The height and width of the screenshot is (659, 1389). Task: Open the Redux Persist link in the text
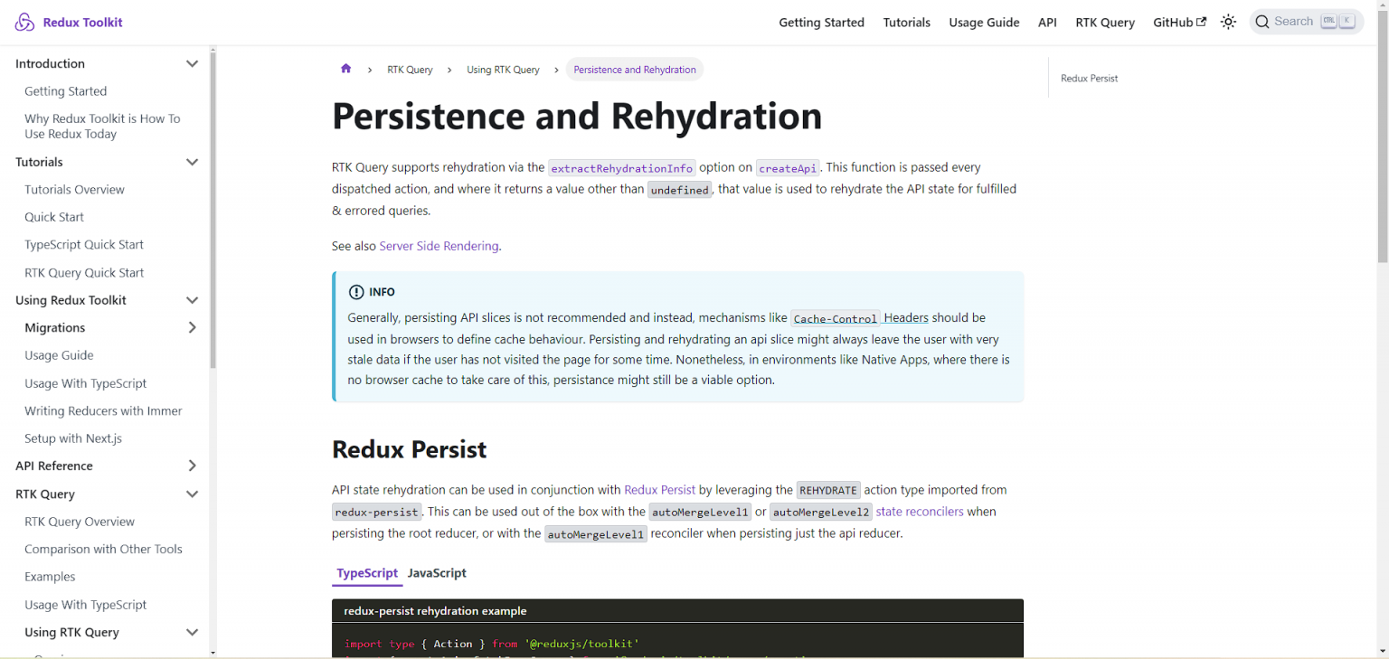tap(659, 489)
